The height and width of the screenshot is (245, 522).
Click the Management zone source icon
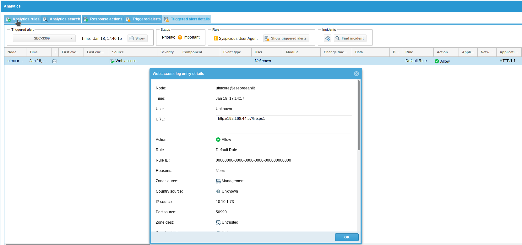pos(218,181)
